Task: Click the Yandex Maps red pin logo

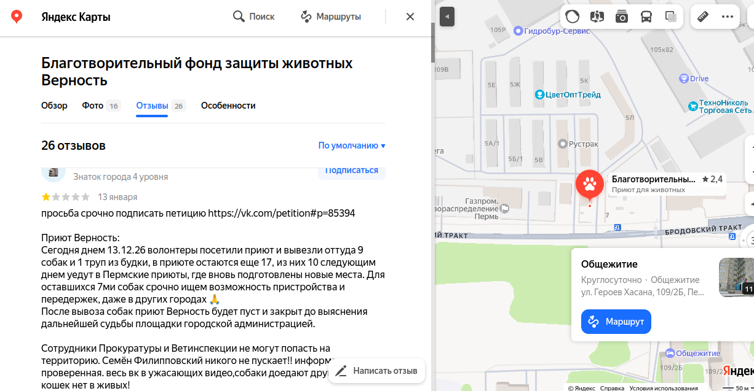Action: pyautogui.click(x=17, y=17)
